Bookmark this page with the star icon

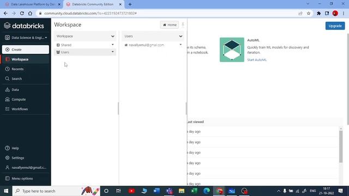click(x=309, y=13)
